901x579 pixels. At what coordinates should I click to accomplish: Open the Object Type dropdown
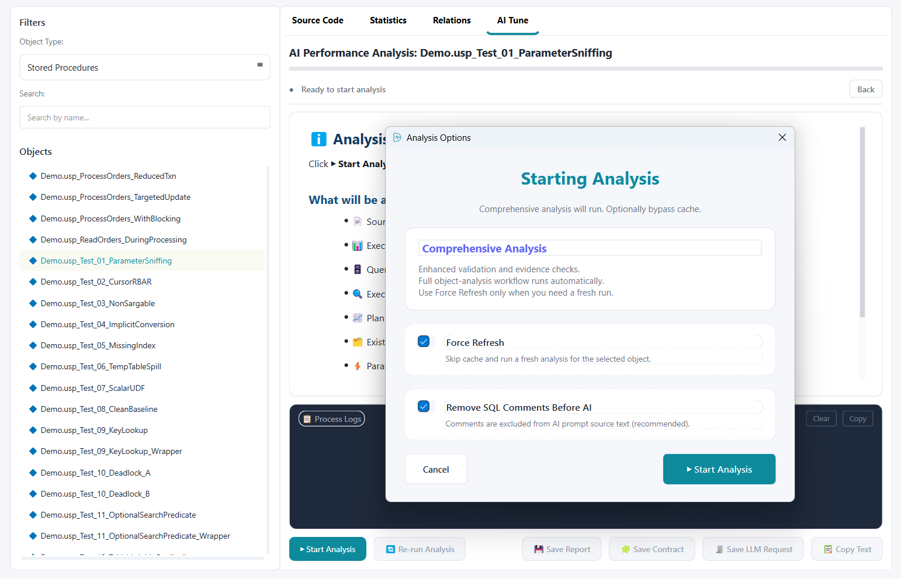click(x=145, y=67)
